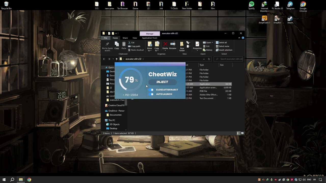This screenshot has width=326, height=183.
Task: Open the Application Tools tab
Action: (150, 38)
